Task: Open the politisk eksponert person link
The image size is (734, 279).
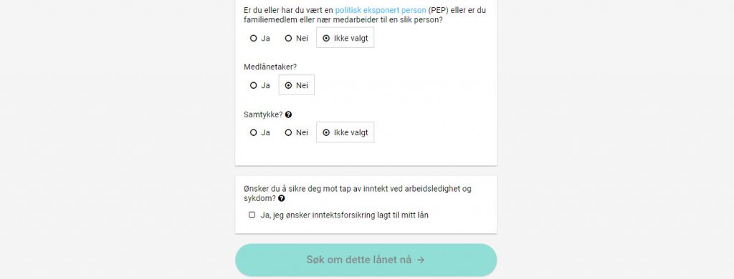Action: coord(381,10)
